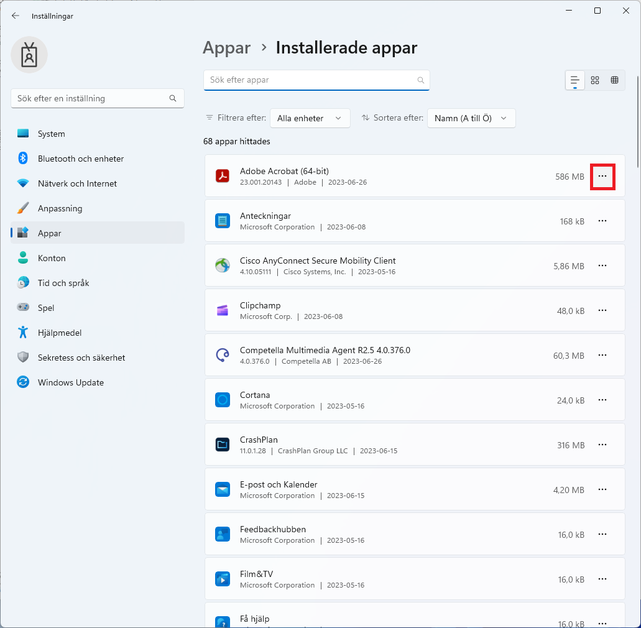Viewport: 641px width, 628px height.
Task: Click the Competella app icon
Action: 223,355
